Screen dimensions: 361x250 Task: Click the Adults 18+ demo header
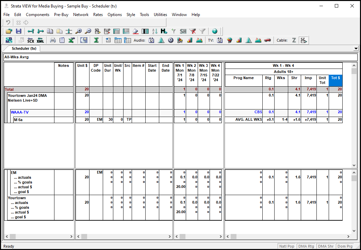[x=283, y=72]
